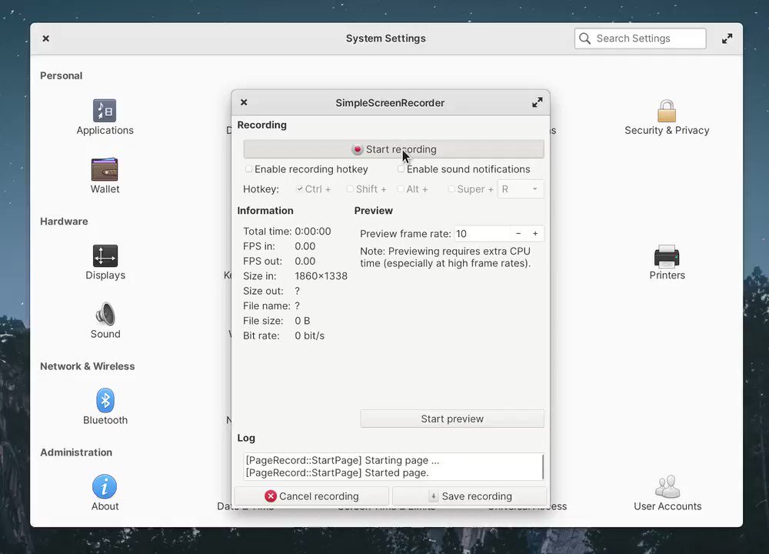Increase preview frame rate with plus
769x554 pixels.
[535, 234]
